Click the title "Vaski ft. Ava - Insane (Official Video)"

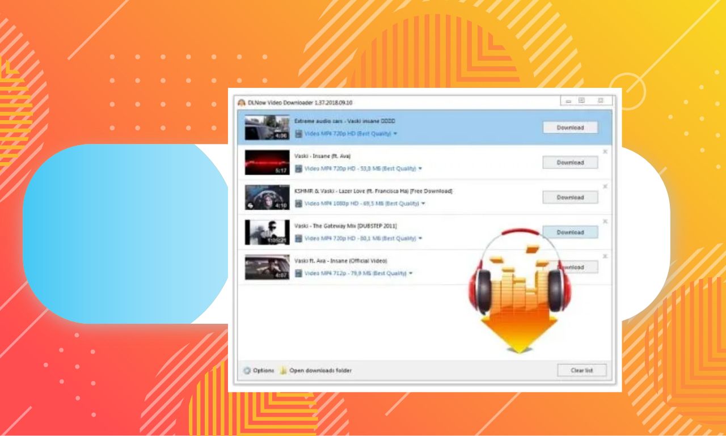340,261
